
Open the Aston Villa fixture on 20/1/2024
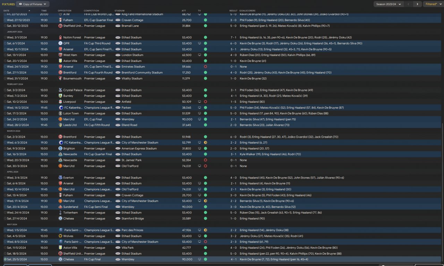click(x=222, y=61)
